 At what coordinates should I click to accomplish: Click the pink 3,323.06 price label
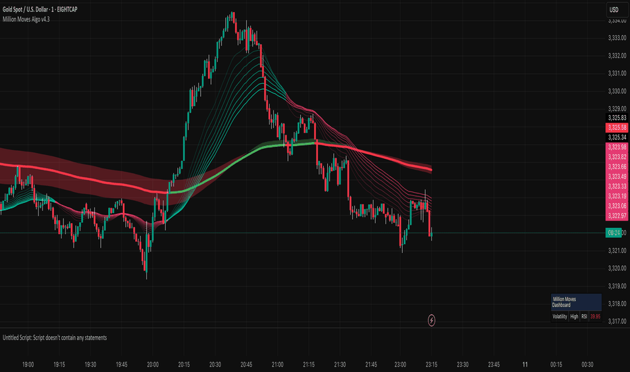pyautogui.click(x=616, y=206)
